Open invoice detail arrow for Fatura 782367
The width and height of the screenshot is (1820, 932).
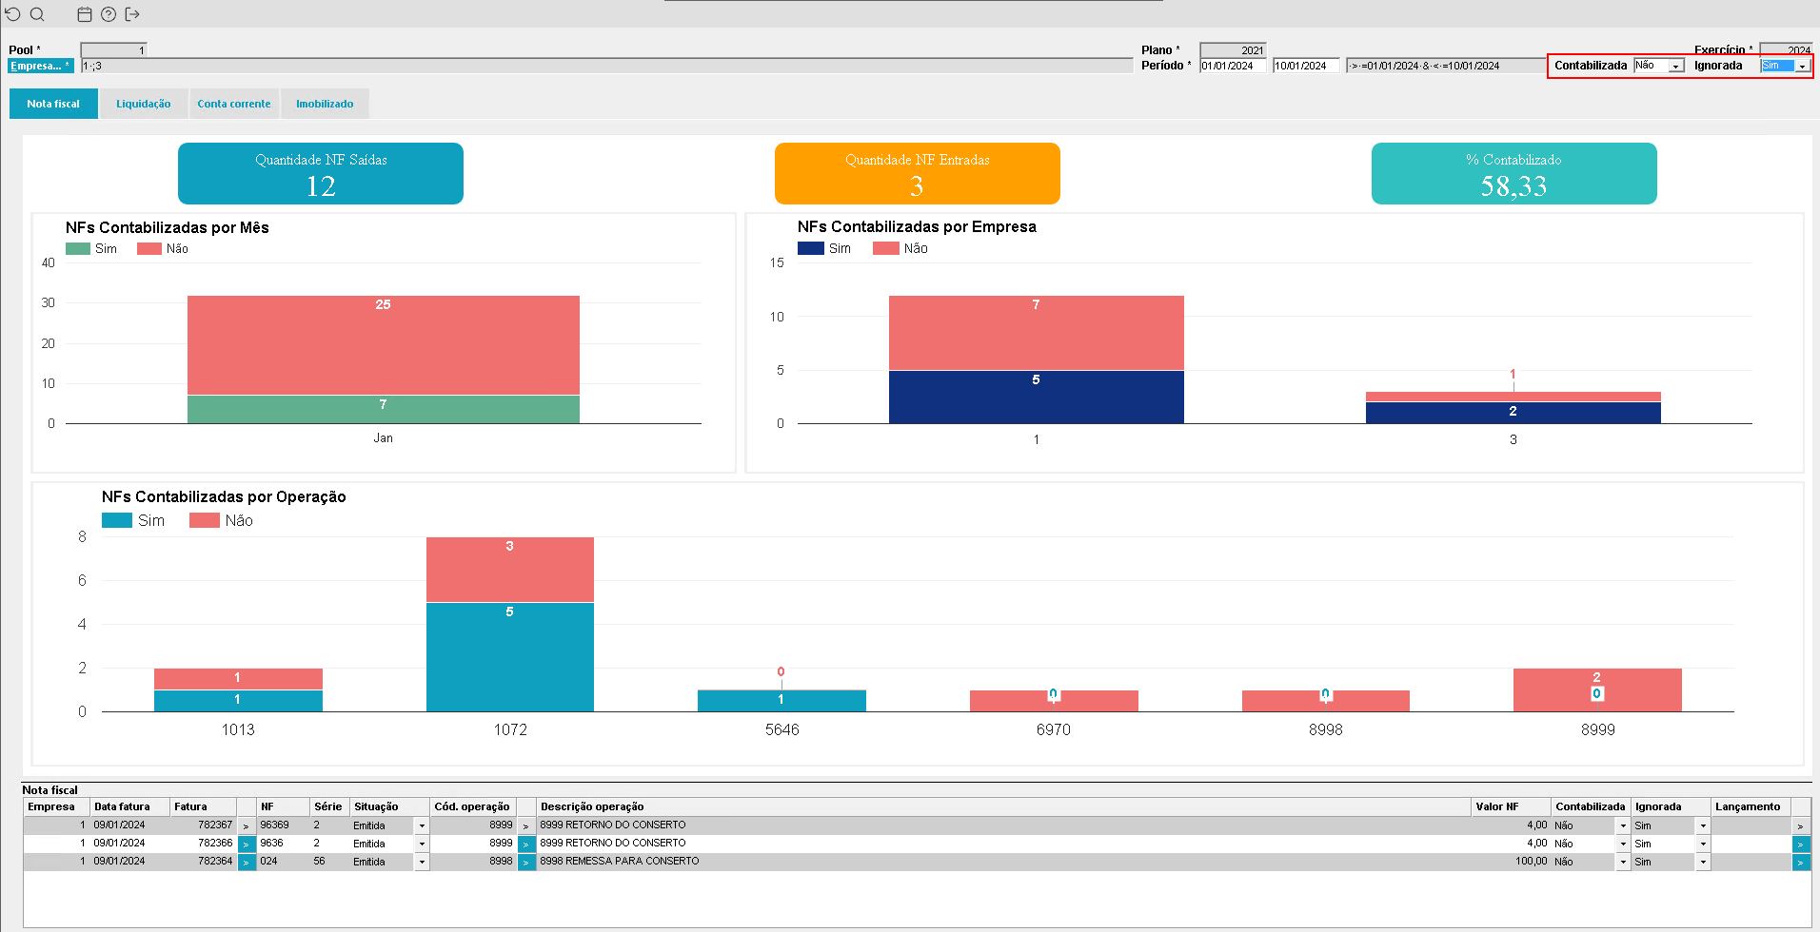pos(247,825)
